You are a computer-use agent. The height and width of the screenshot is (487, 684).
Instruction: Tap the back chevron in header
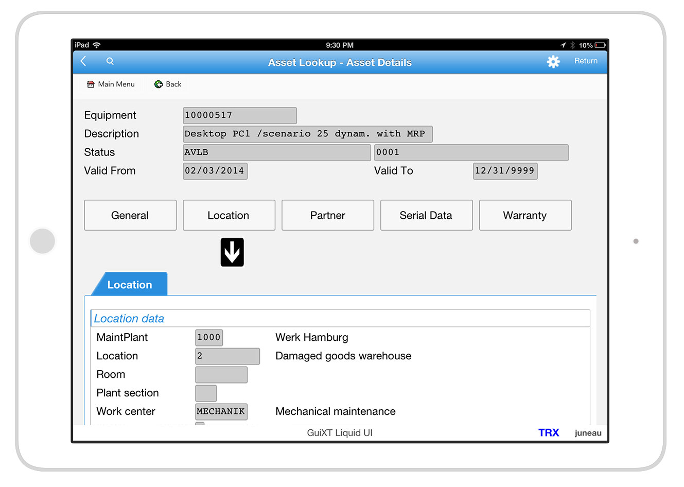[83, 61]
